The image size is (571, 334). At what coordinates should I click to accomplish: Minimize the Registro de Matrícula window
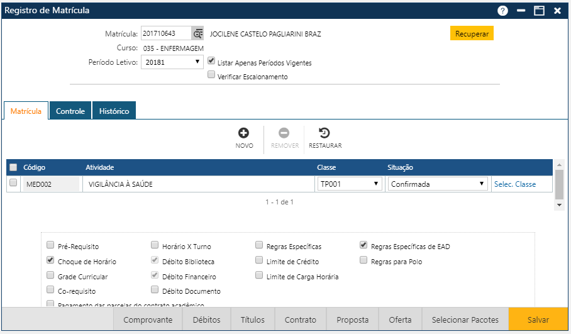[521, 11]
